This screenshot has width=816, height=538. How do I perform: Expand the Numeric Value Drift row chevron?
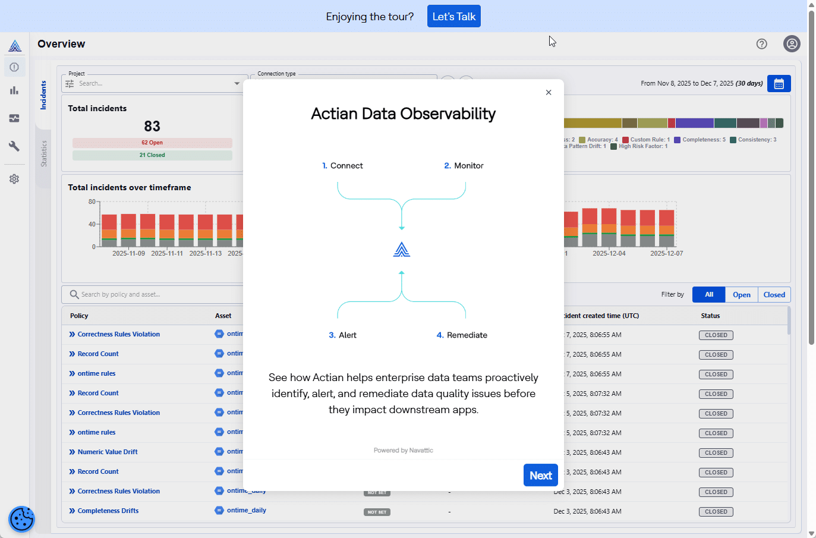[72, 452]
